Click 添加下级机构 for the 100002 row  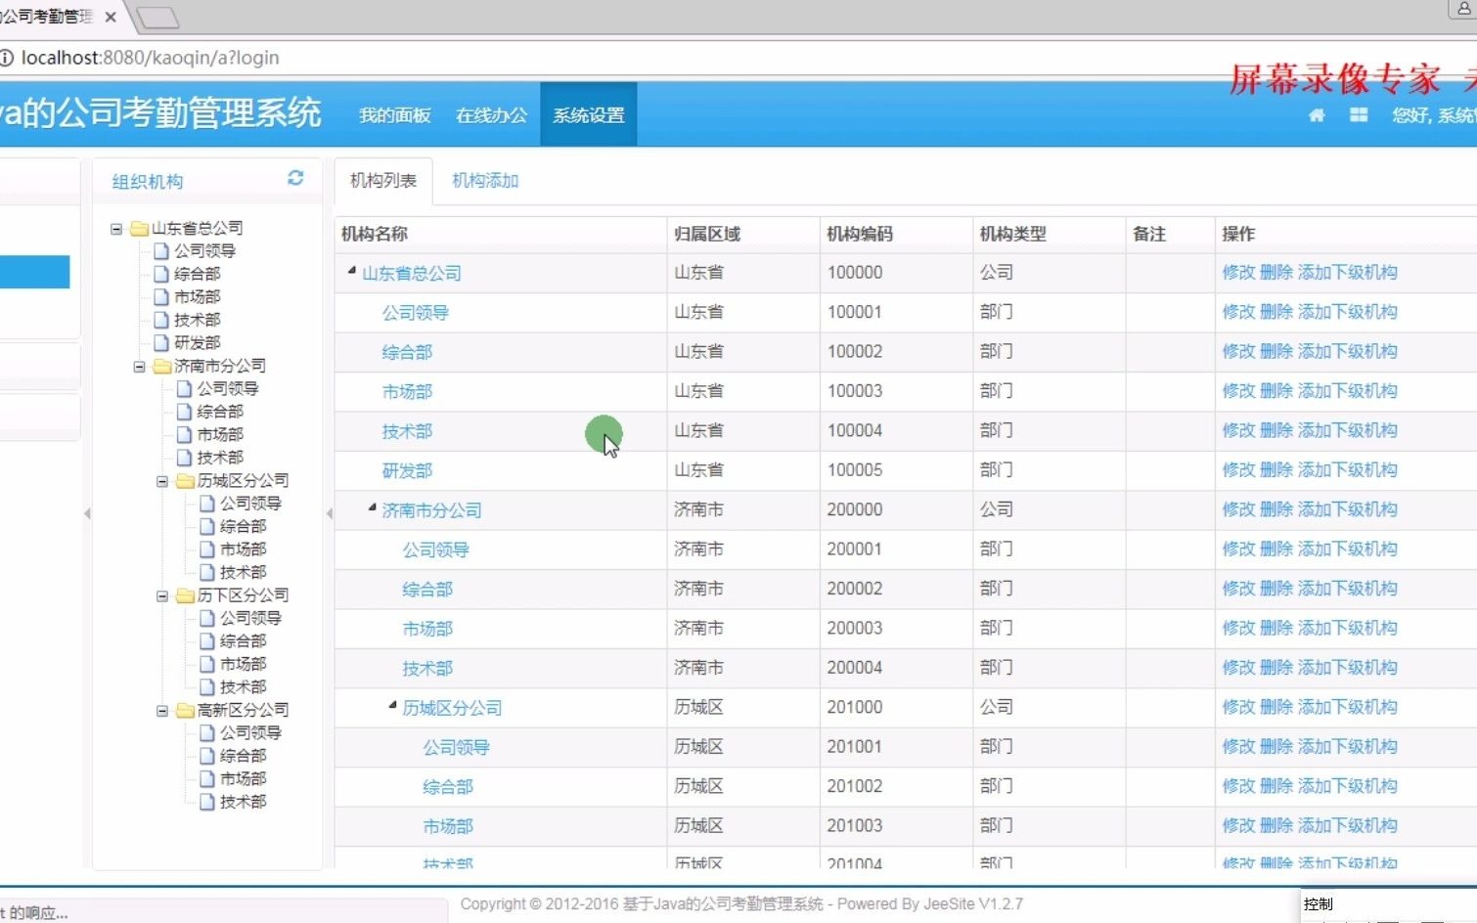coord(1348,352)
